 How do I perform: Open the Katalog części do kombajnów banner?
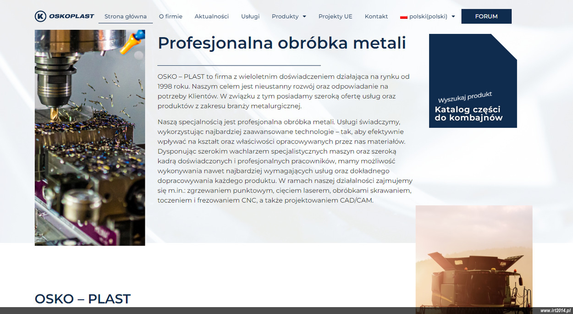tap(473, 81)
